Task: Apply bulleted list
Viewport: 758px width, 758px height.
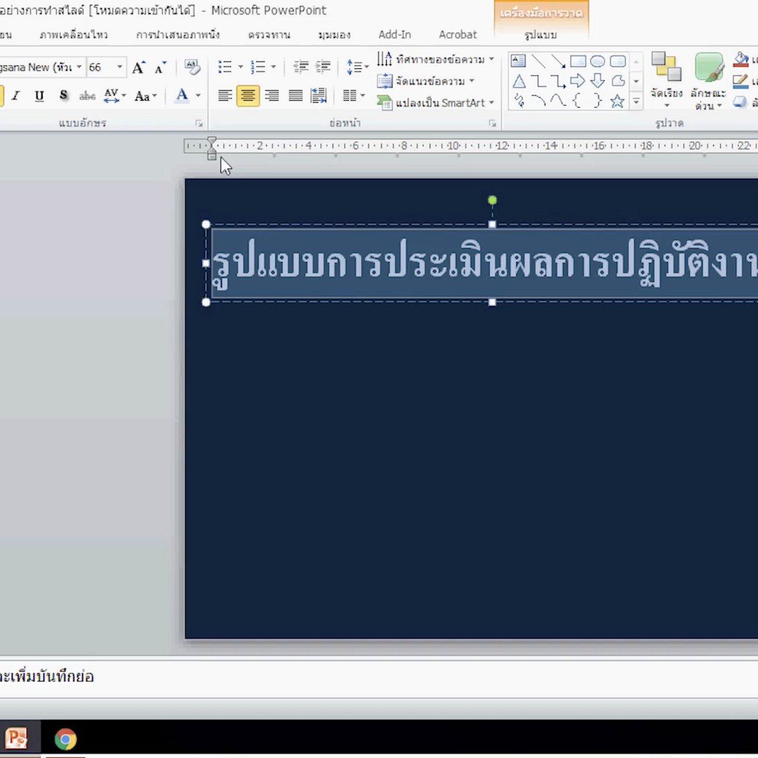Action: (225, 66)
